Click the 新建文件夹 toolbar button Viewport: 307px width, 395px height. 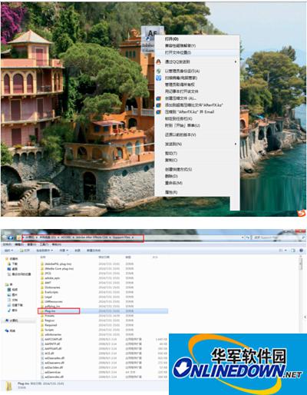(x=94, y=251)
